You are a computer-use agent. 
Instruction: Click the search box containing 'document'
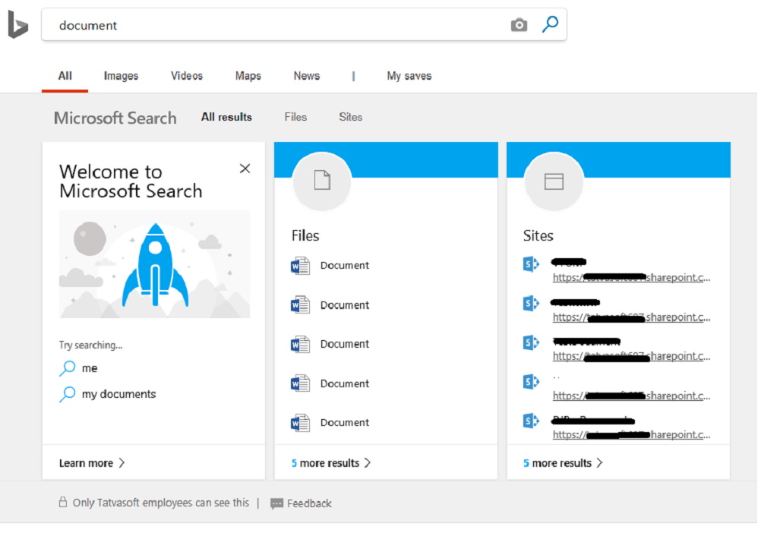[x=304, y=24]
